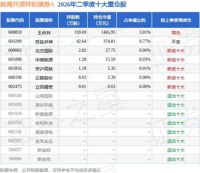Viewport: 200px width, 173px height.
Task: Click 退出十大 in the 新集能源 row
Action: [x=176, y=114]
